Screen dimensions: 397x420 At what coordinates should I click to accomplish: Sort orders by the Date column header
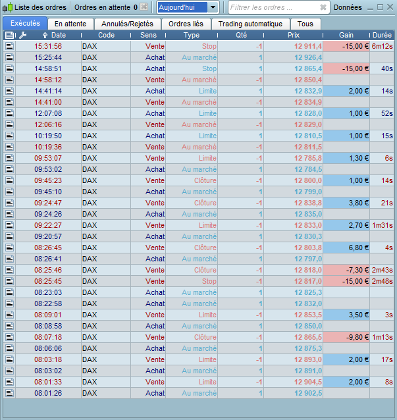(59, 35)
